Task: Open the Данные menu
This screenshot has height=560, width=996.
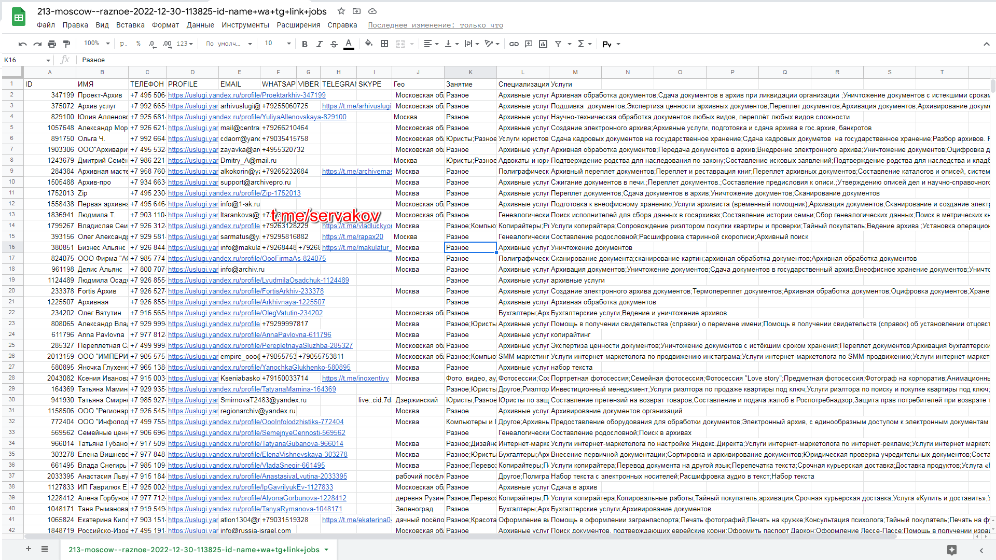Action: 200,25
